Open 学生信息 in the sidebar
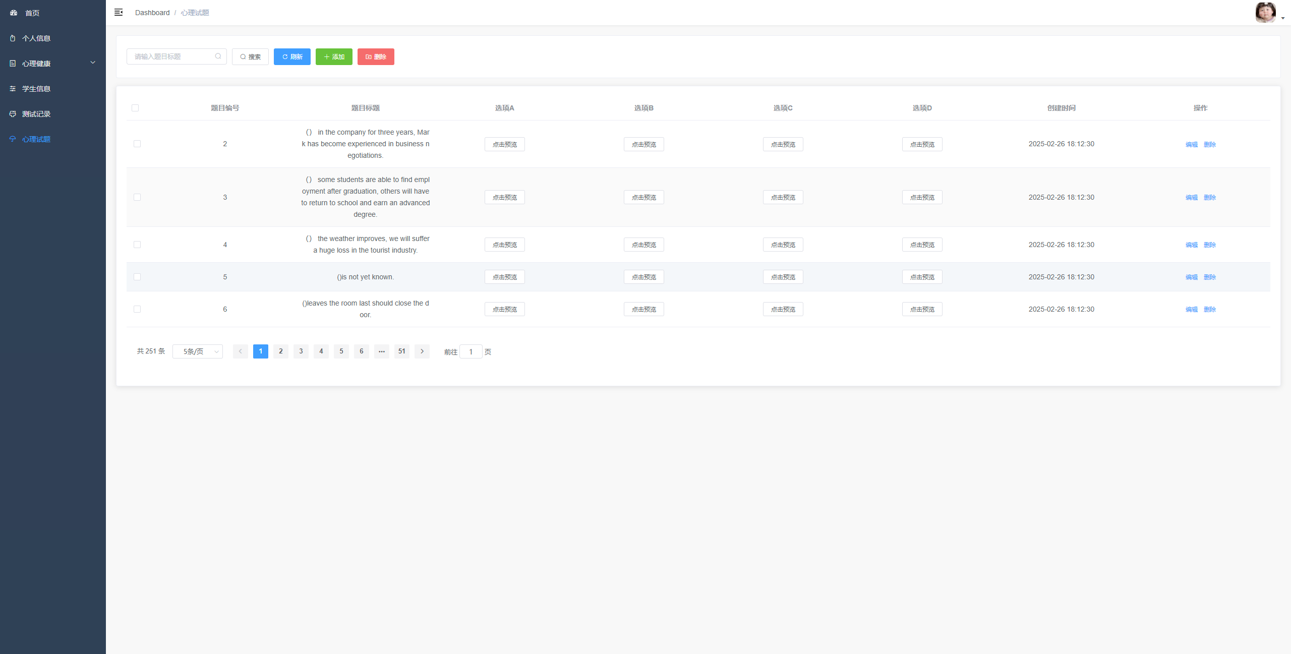This screenshot has height=654, width=1291. tap(53, 89)
